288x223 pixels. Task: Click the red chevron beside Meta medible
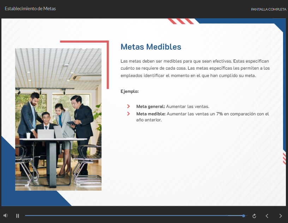(x=128, y=114)
